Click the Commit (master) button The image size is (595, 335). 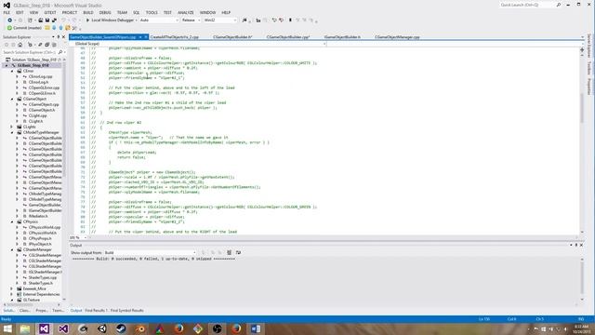coord(25,28)
